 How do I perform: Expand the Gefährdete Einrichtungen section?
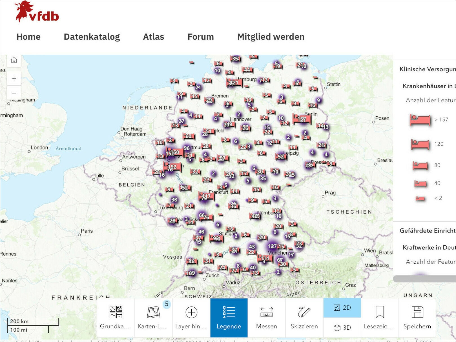tap(431, 230)
